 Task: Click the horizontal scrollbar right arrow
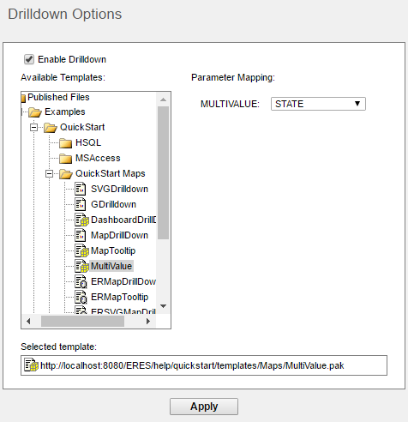tap(148, 322)
